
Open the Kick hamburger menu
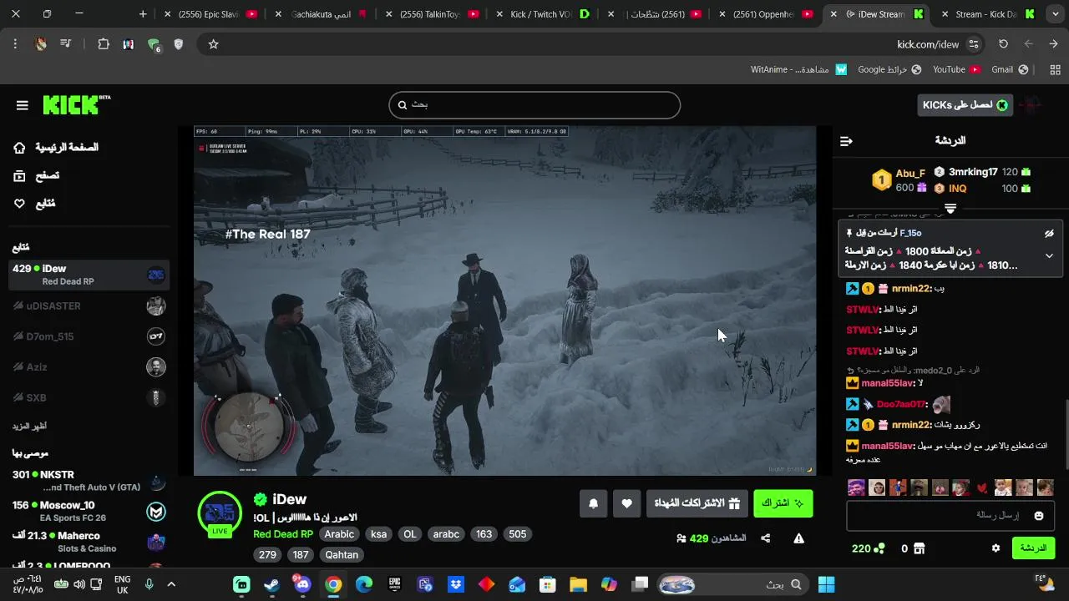23,105
